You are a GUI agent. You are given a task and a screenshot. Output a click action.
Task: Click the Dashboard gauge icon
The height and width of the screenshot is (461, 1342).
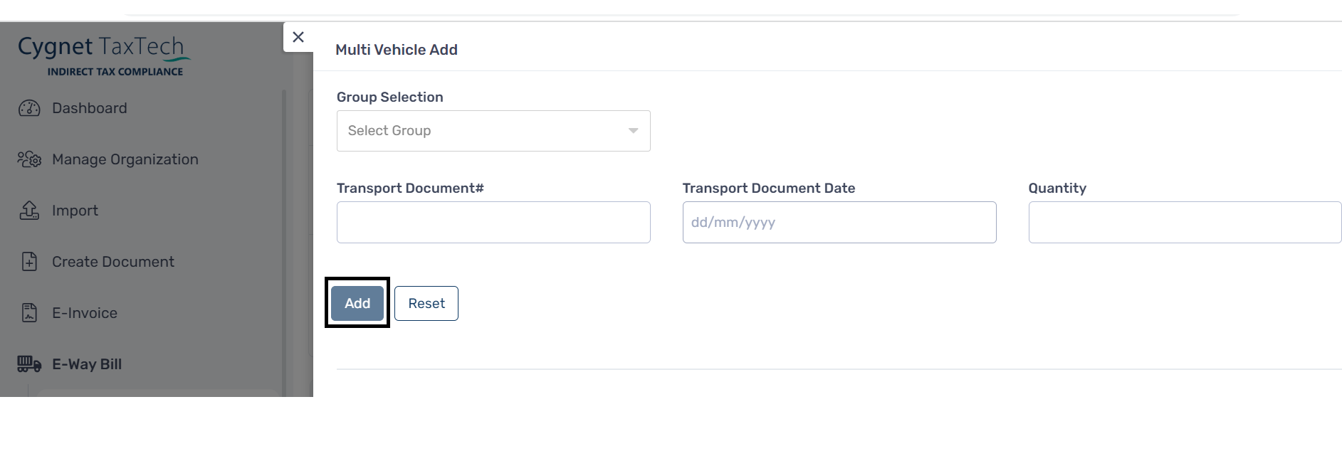point(29,108)
